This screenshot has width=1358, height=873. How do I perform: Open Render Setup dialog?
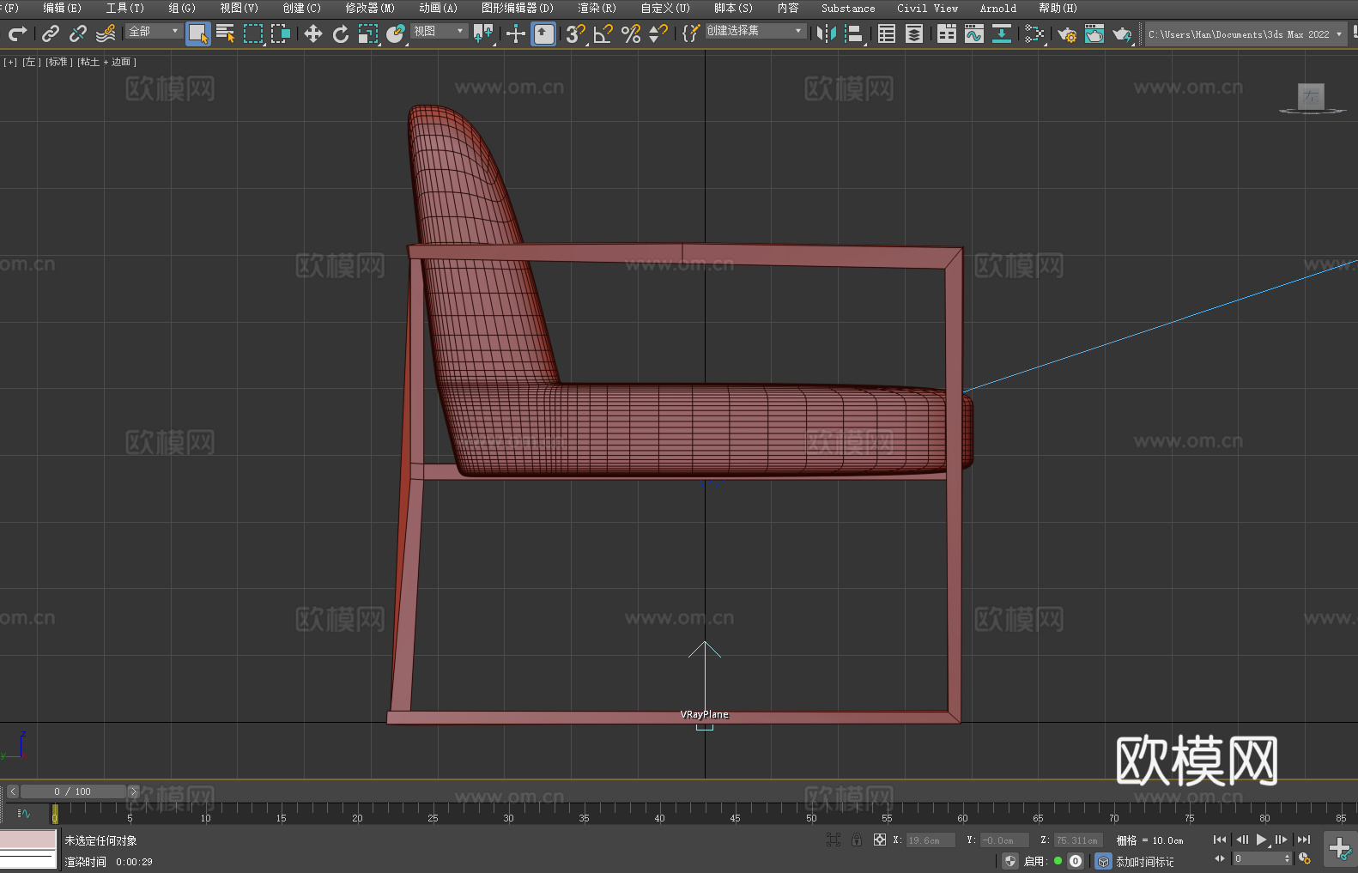[1067, 33]
